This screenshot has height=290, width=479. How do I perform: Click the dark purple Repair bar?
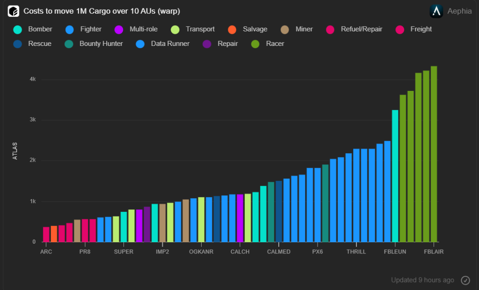147,224
